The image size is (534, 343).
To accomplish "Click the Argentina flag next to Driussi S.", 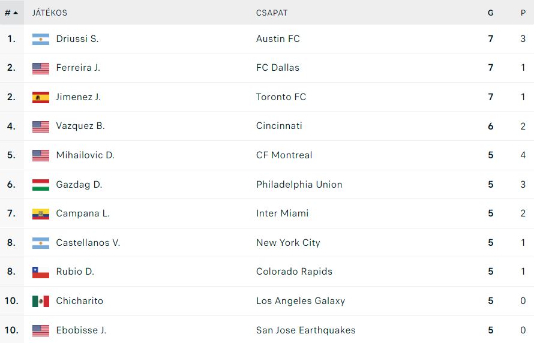I will 41,39.
